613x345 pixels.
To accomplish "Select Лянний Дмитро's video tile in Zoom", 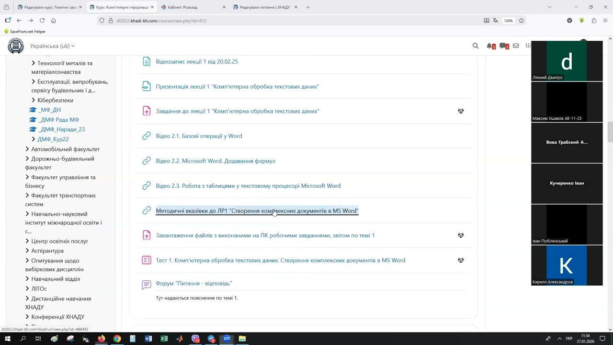I will 567,61.
